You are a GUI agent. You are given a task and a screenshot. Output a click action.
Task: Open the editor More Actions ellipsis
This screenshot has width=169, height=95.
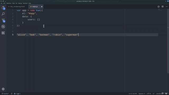click(167, 7)
